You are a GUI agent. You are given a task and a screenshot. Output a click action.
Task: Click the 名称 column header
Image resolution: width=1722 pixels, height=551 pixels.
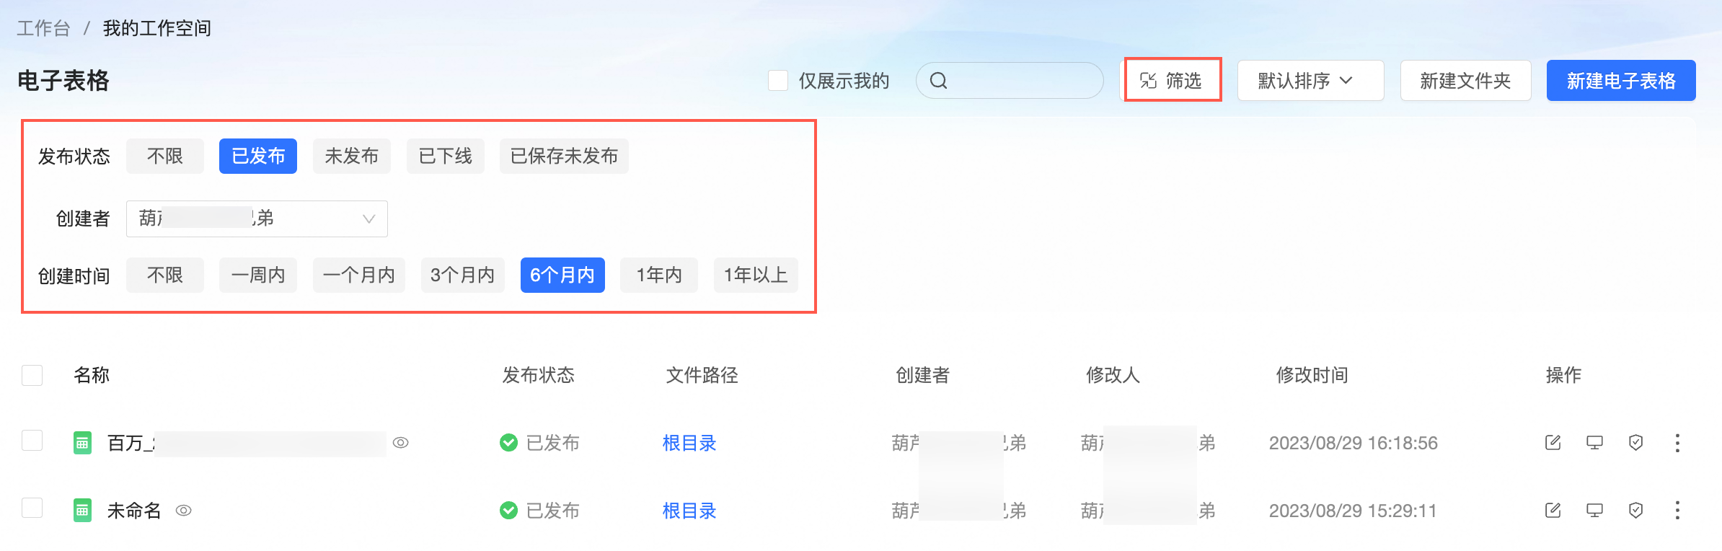pyautogui.click(x=92, y=375)
